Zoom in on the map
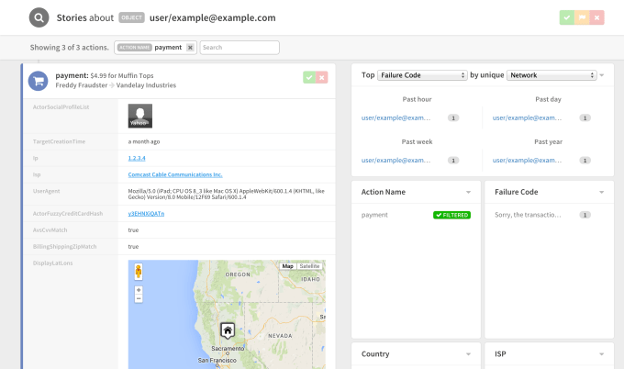The height and width of the screenshot is (369, 624). tap(139, 289)
